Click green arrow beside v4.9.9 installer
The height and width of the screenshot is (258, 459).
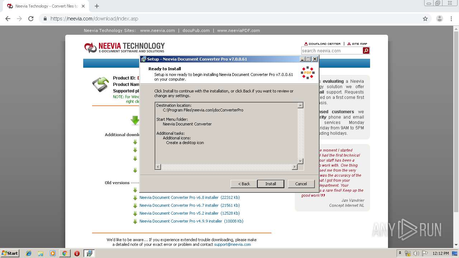tap(135, 221)
